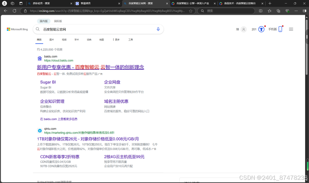Switch to 国内版 search mode
This screenshot has width=309, height=183.
(x=44, y=21)
